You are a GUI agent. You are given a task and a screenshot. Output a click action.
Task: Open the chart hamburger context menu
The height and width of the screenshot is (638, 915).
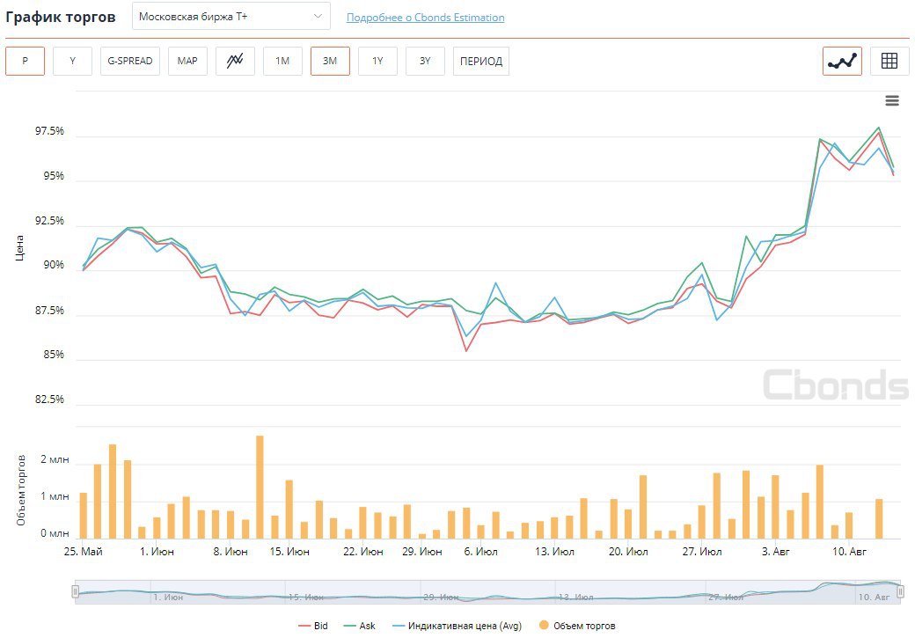pos(892,101)
